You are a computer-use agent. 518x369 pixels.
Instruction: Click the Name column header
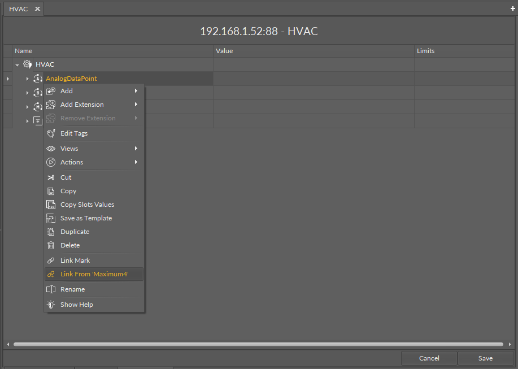(x=112, y=51)
